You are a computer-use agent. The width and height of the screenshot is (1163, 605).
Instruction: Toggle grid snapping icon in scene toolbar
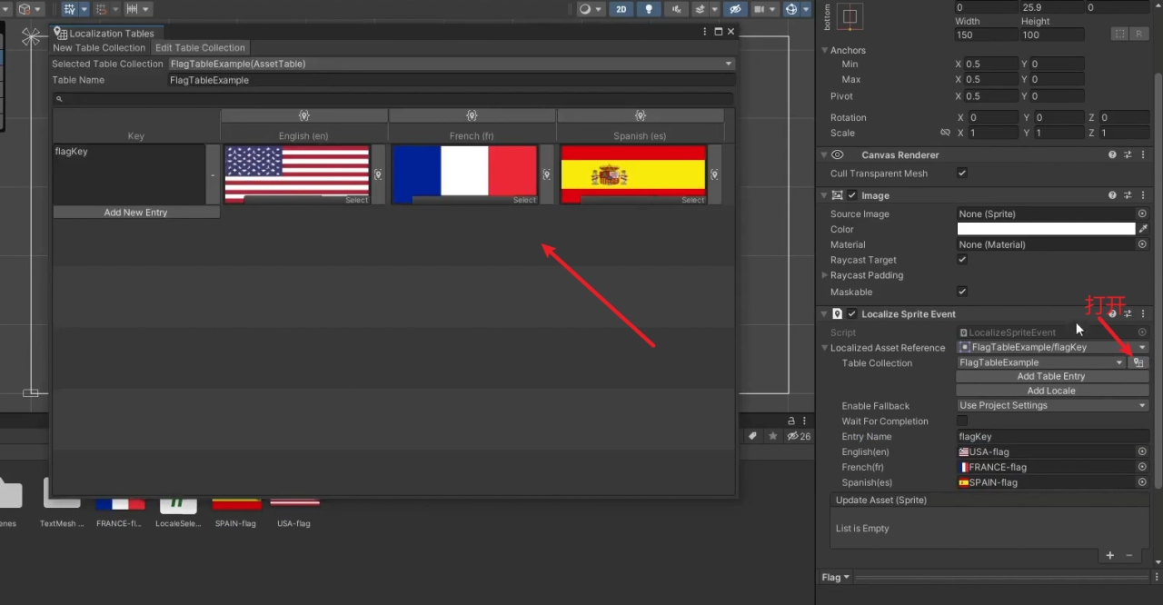point(70,9)
